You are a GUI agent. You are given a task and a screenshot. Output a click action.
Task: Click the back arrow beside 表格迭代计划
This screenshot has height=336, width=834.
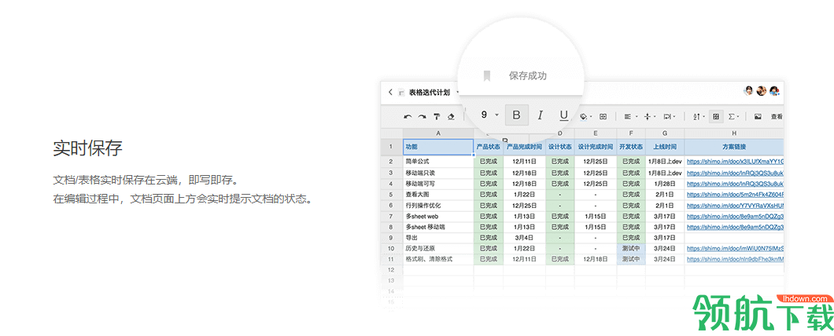pyautogui.click(x=390, y=93)
